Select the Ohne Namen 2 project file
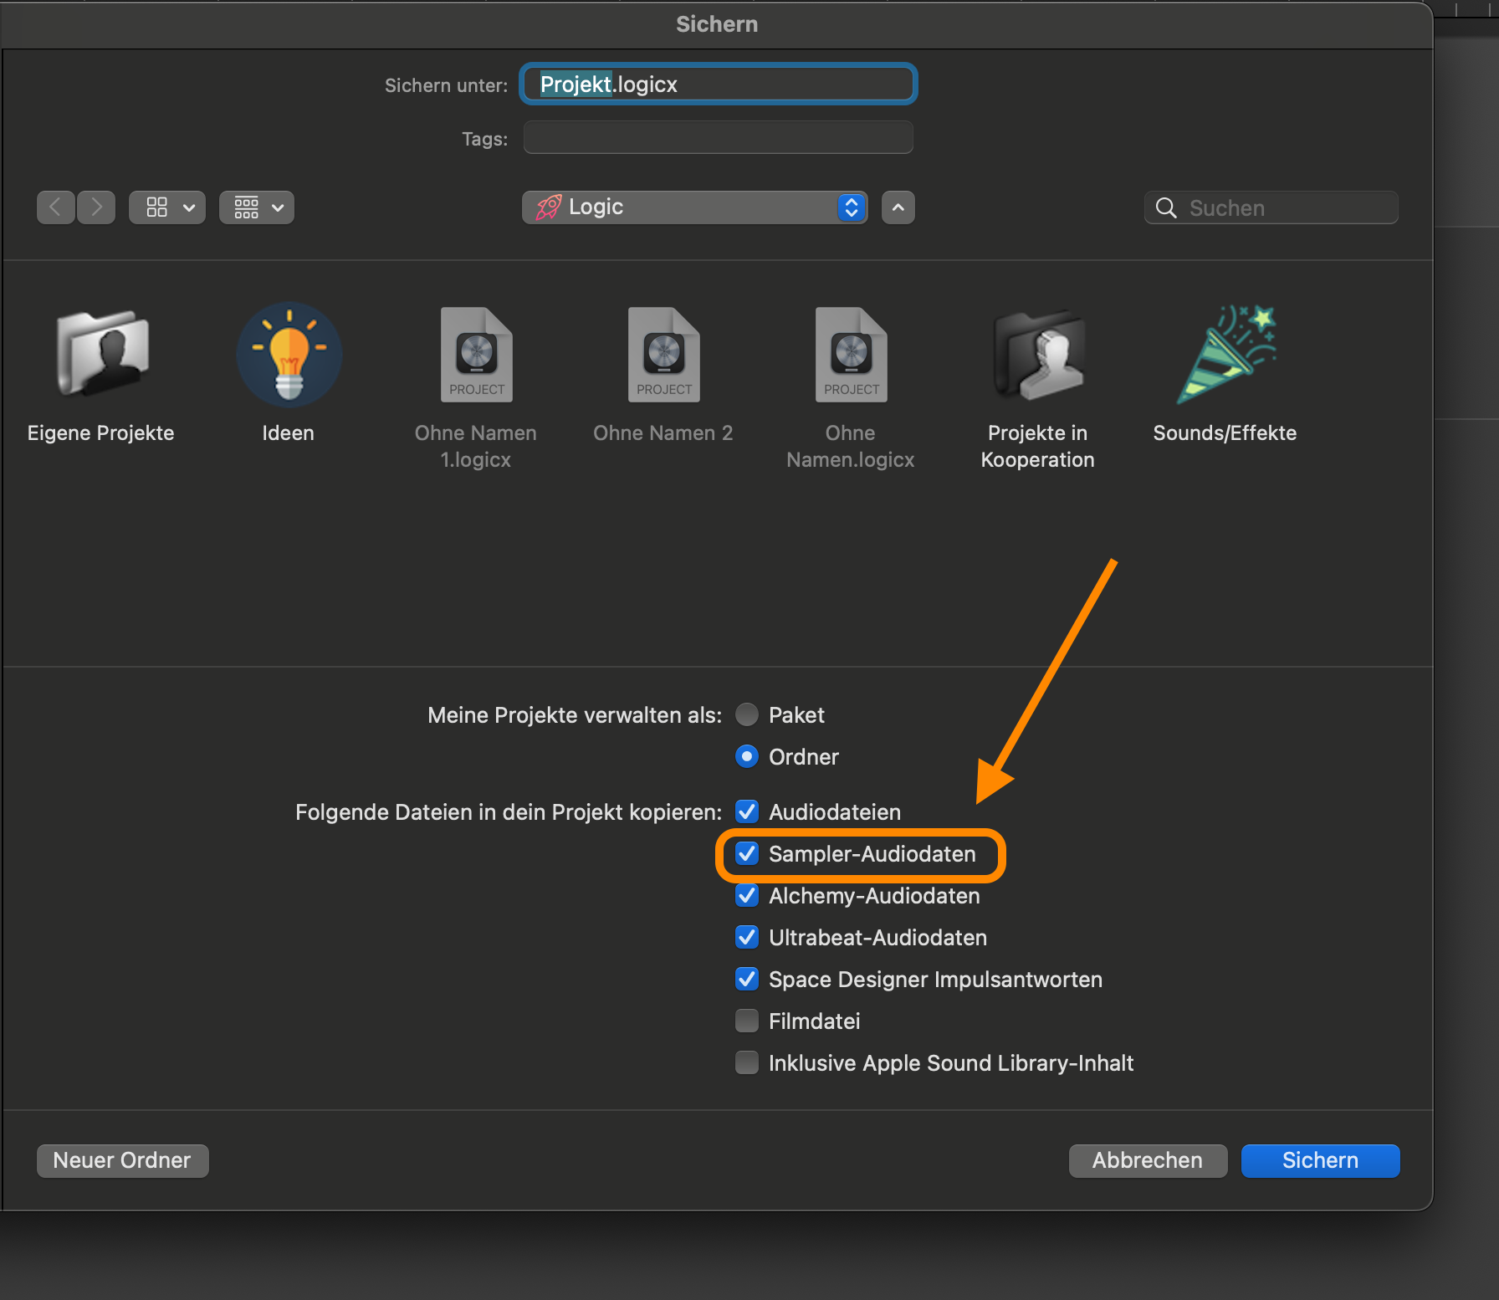Image resolution: width=1499 pixels, height=1300 pixels. click(x=663, y=354)
